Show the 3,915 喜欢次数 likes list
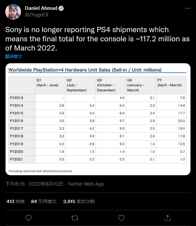 pos(79,201)
